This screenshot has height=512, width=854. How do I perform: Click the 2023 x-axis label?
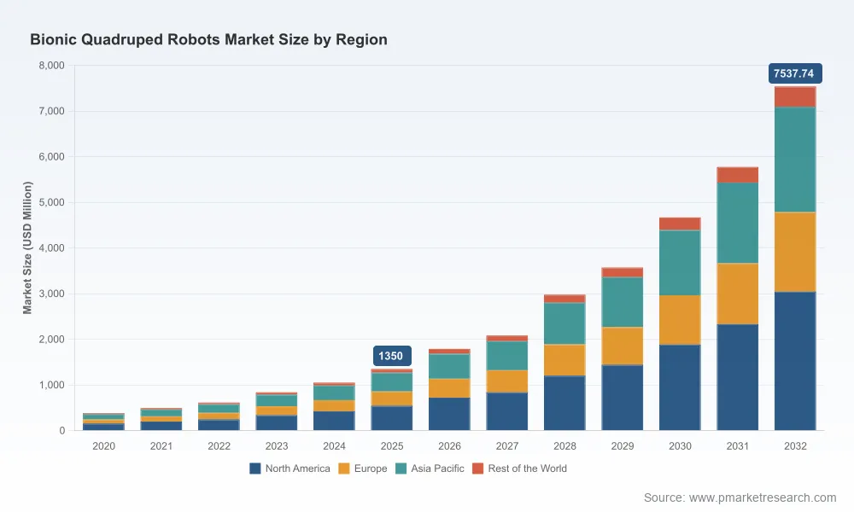[277, 446]
